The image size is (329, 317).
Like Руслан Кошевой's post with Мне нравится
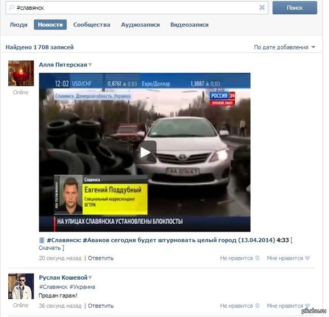pos(288,305)
